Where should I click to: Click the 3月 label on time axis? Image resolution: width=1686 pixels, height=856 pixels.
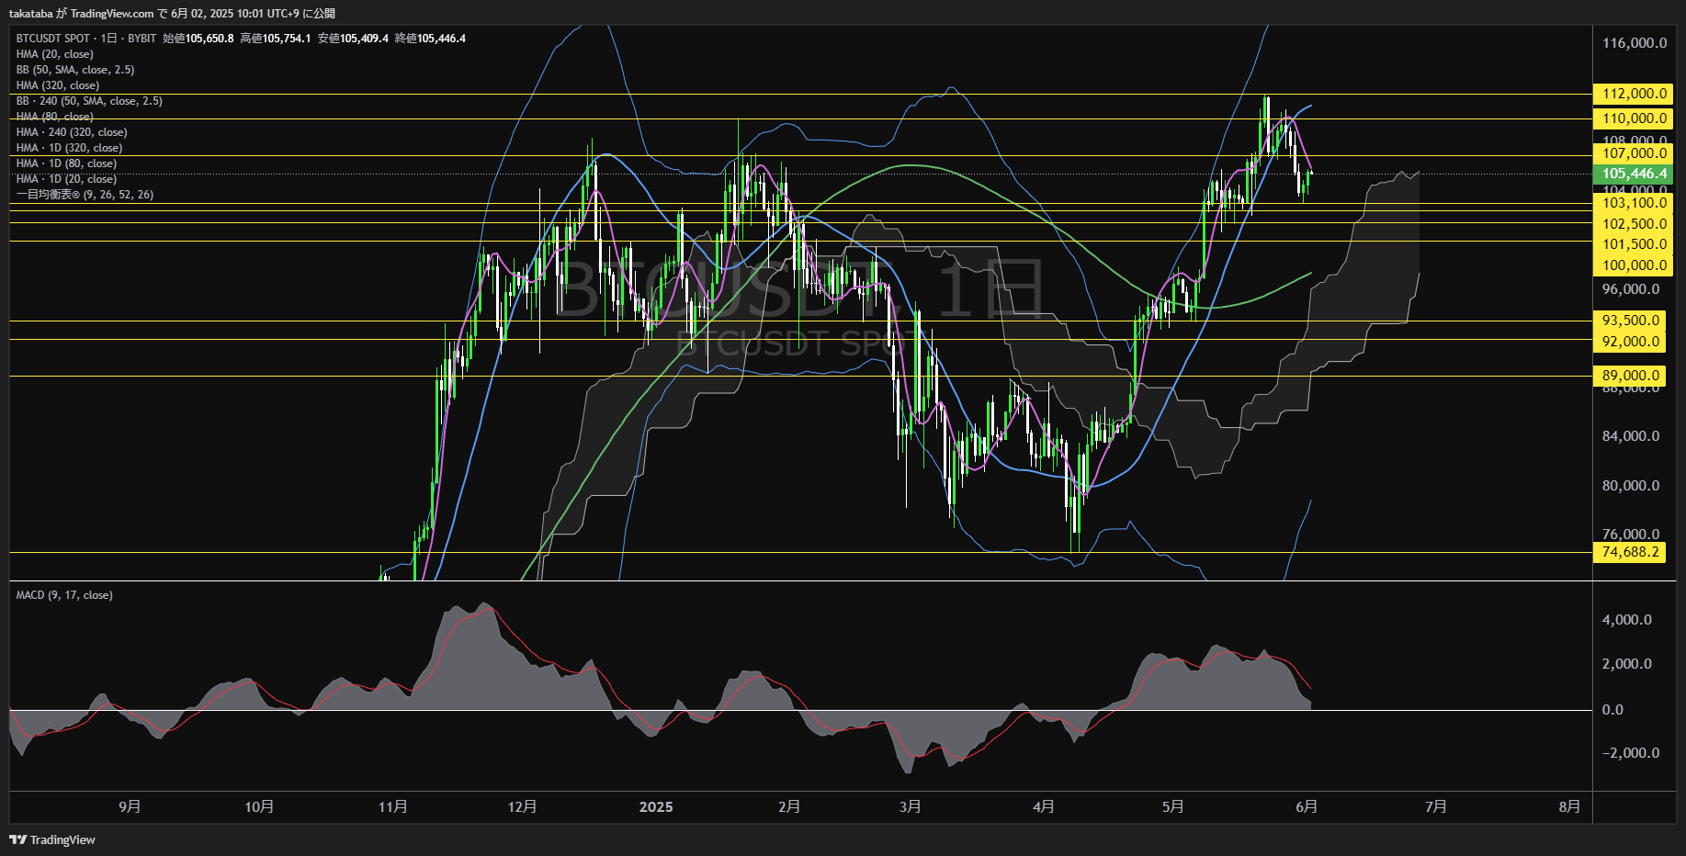pos(911,806)
